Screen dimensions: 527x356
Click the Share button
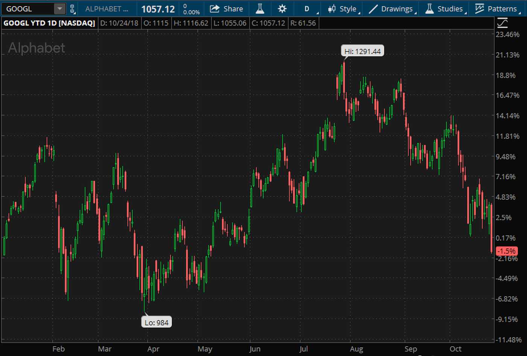tap(226, 9)
